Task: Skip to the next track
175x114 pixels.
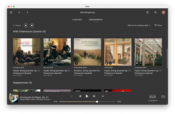Action: pos(94,96)
